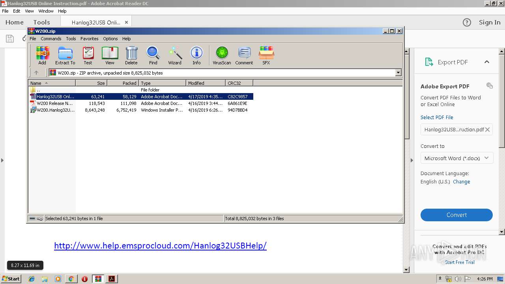Open WinRAR File menu
The width and height of the screenshot is (505, 284).
[33, 39]
